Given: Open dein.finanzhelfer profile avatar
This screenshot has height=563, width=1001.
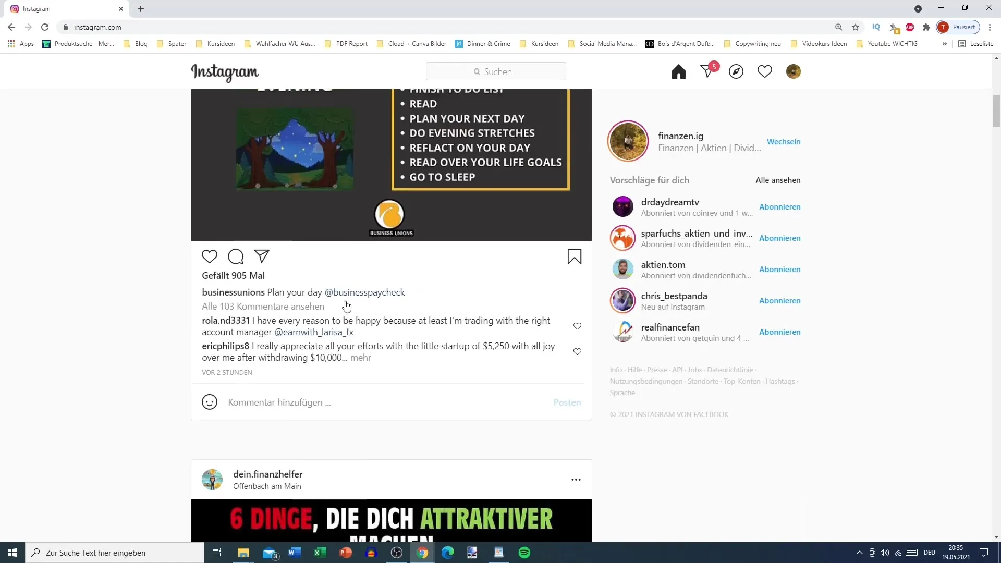Looking at the screenshot, I should 212,480.
